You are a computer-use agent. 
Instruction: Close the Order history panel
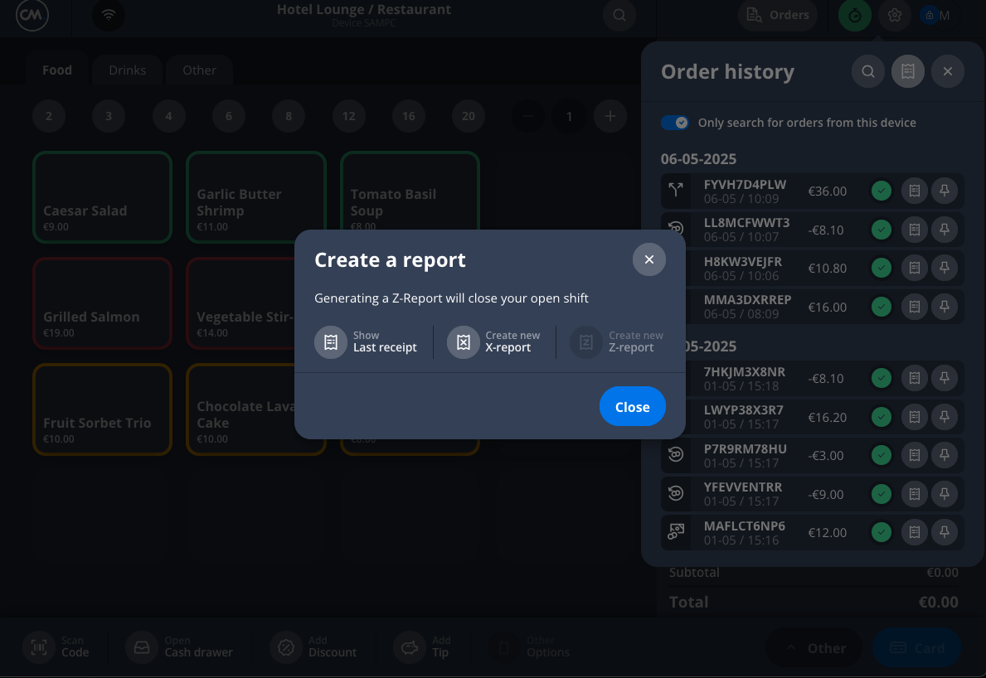coord(947,71)
